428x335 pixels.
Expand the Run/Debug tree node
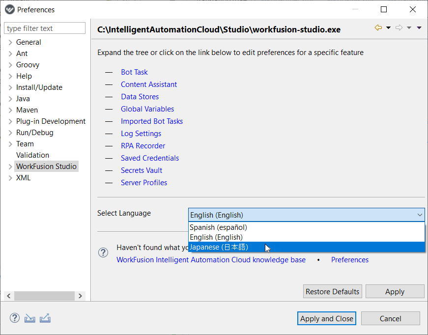tap(10, 133)
